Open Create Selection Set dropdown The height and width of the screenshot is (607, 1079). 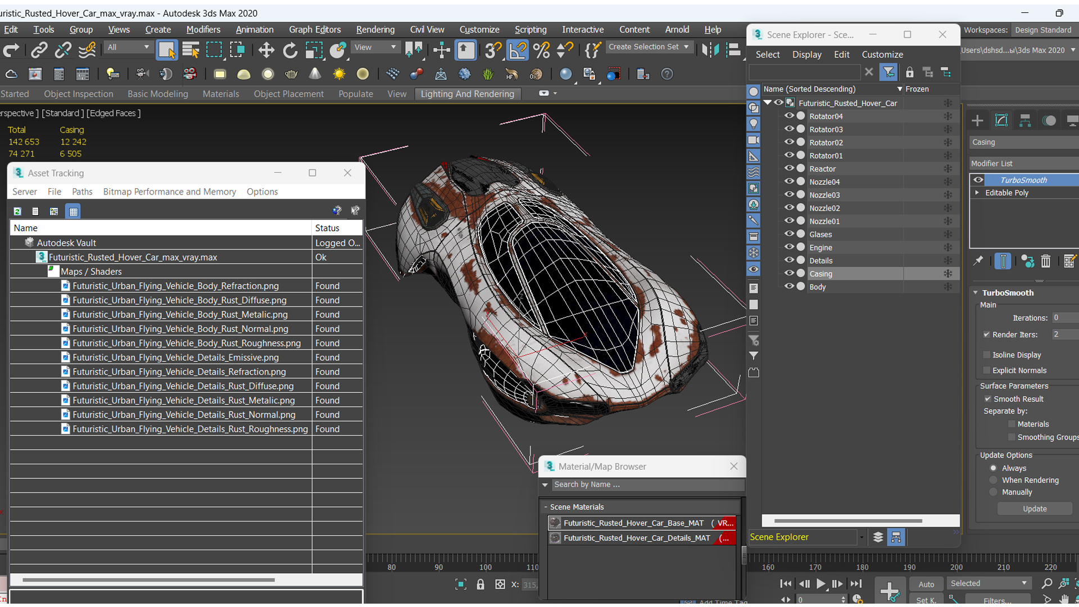pos(649,47)
